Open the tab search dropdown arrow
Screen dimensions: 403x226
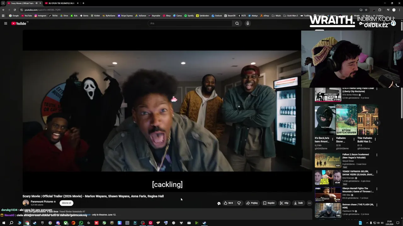pyautogui.click(x=3, y=3)
